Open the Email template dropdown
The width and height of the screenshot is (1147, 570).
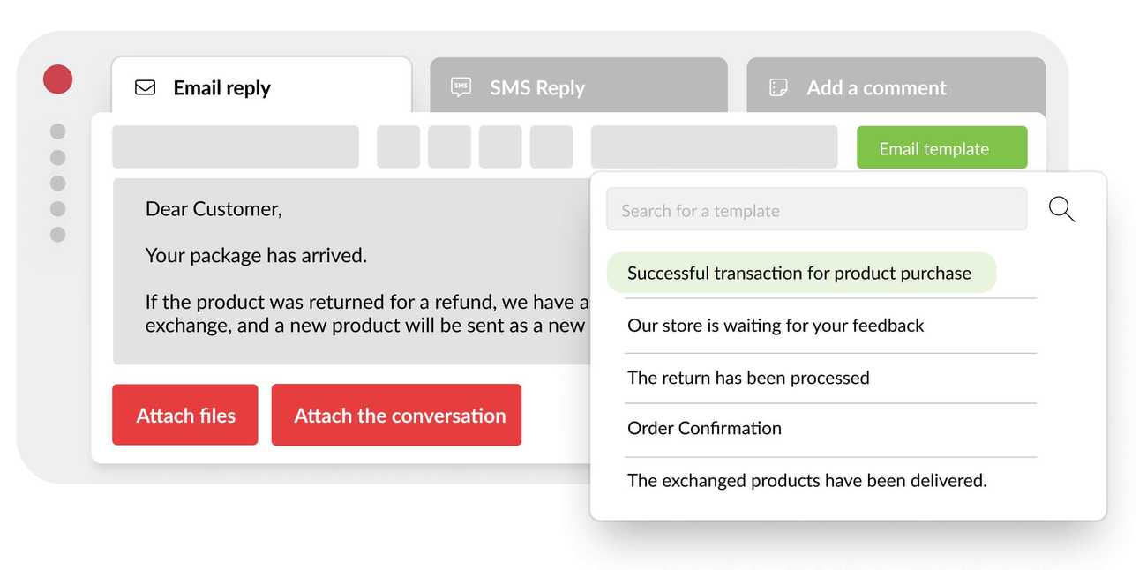tap(941, 148)
